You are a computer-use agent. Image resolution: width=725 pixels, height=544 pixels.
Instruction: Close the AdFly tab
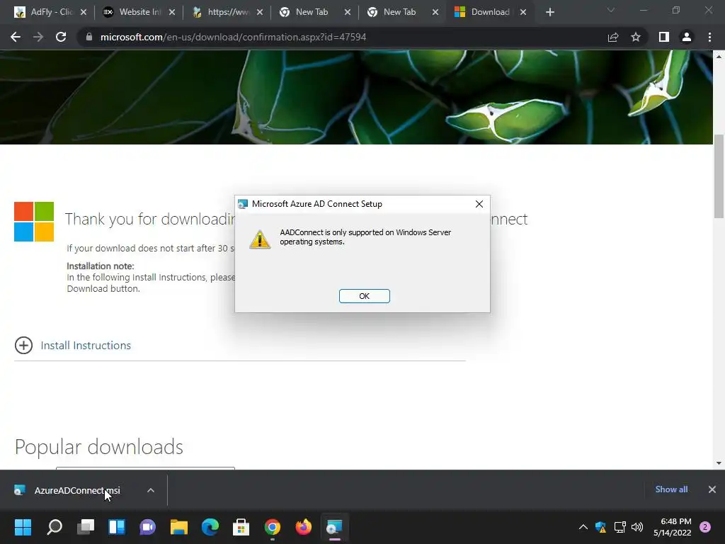[84, 13]
